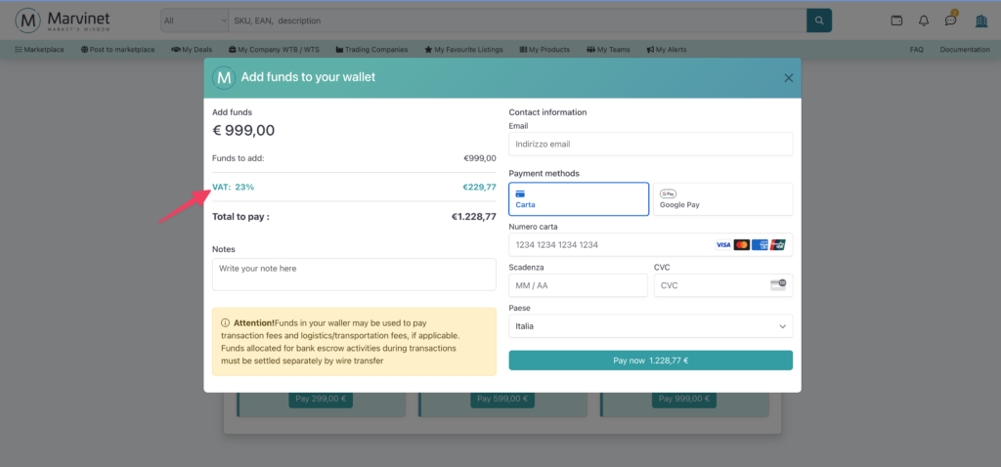Click the round M logo in dialog header

224,78
